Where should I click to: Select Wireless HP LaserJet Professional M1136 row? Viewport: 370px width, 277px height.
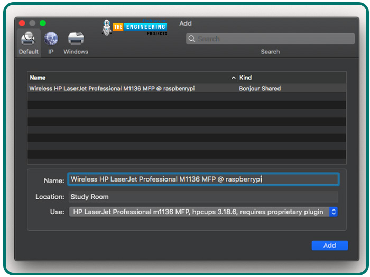(187, 88)
